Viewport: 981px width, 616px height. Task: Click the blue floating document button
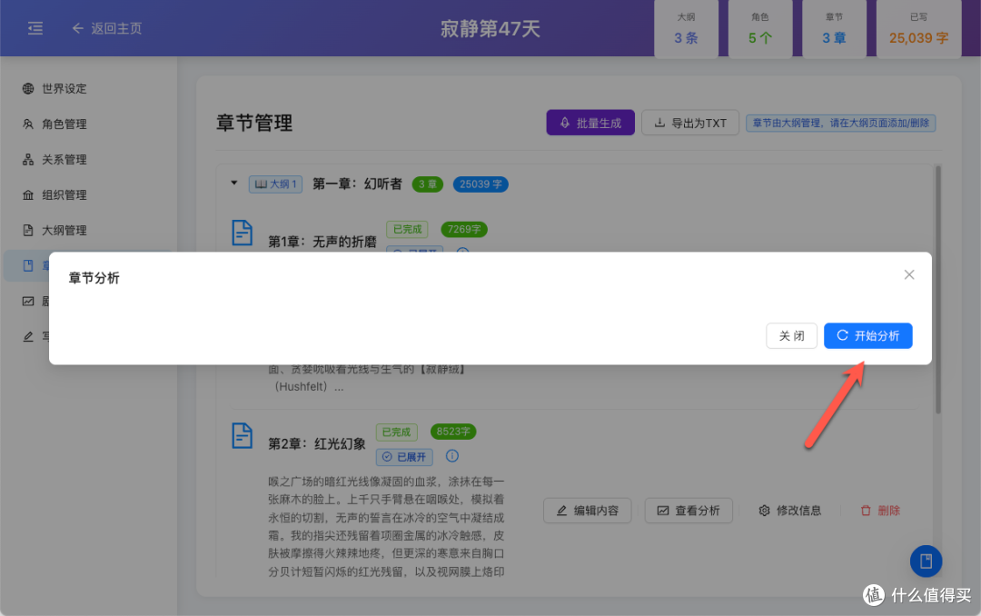coord(926,561)
